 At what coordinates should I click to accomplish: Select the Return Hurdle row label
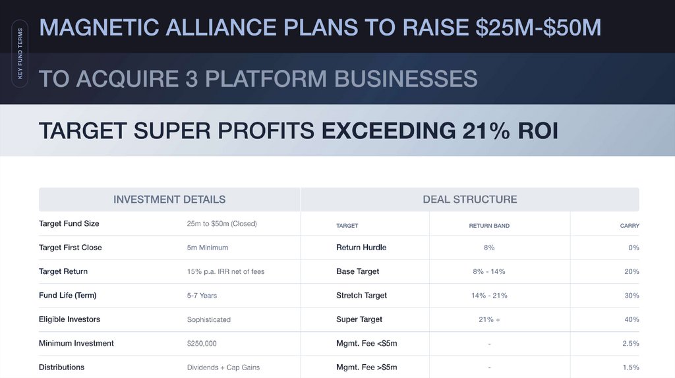[x=361, y=248]
